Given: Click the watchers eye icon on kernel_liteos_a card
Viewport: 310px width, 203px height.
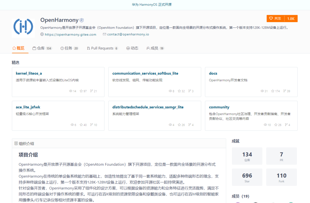Looking at the screenshot, I should coord(71,91).
